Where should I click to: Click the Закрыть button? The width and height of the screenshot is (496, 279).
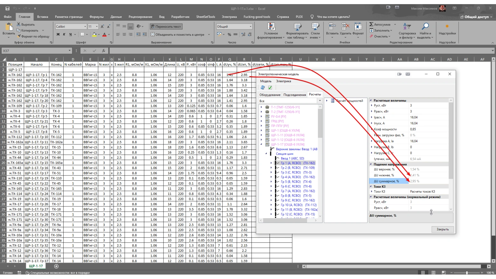(443, 229)
